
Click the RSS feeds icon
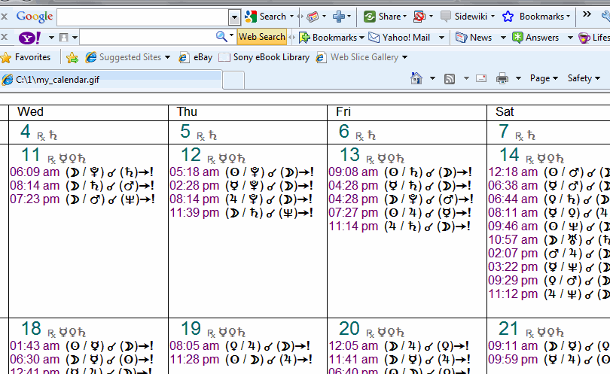[450, 78]
